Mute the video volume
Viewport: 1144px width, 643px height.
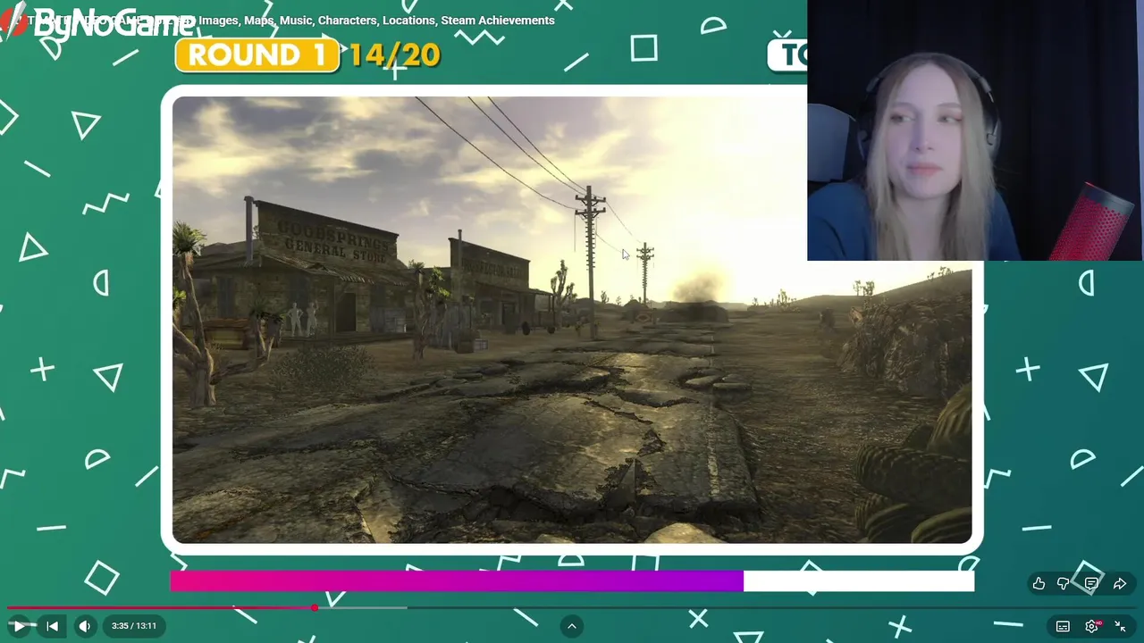coord(85,626)
